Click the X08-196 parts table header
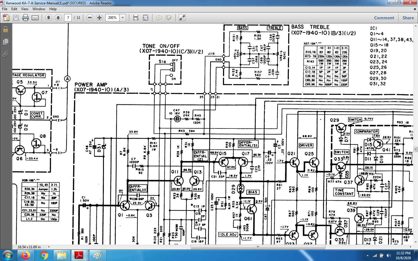This screenshot has height=261, width=418. pyautogui.click(x=31, y=180)
